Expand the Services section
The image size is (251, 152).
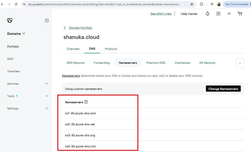47,83
